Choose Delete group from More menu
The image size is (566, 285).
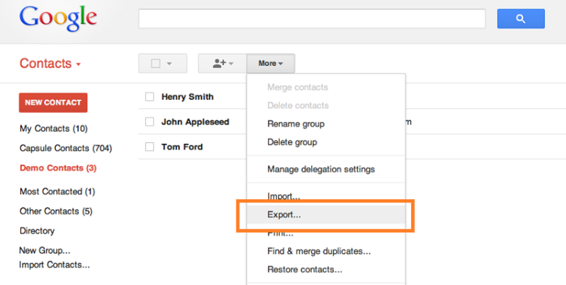point(292,142)
